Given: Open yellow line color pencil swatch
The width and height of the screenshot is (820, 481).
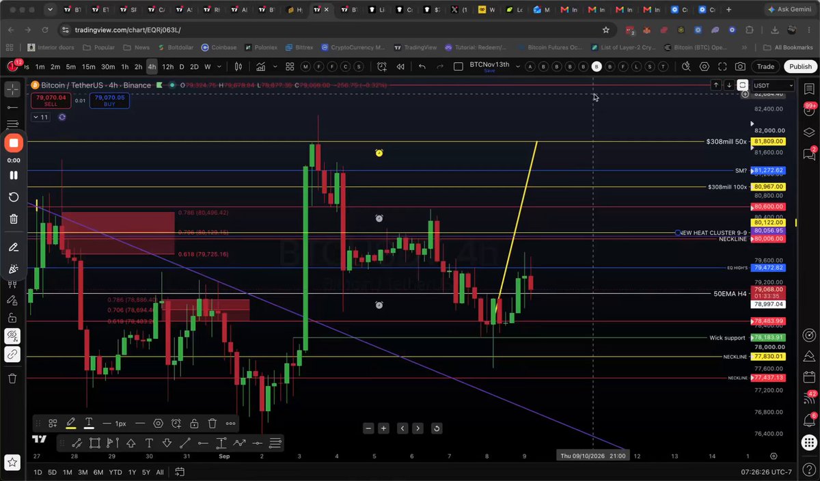Looking at the screenshot, I should point(70,424).
